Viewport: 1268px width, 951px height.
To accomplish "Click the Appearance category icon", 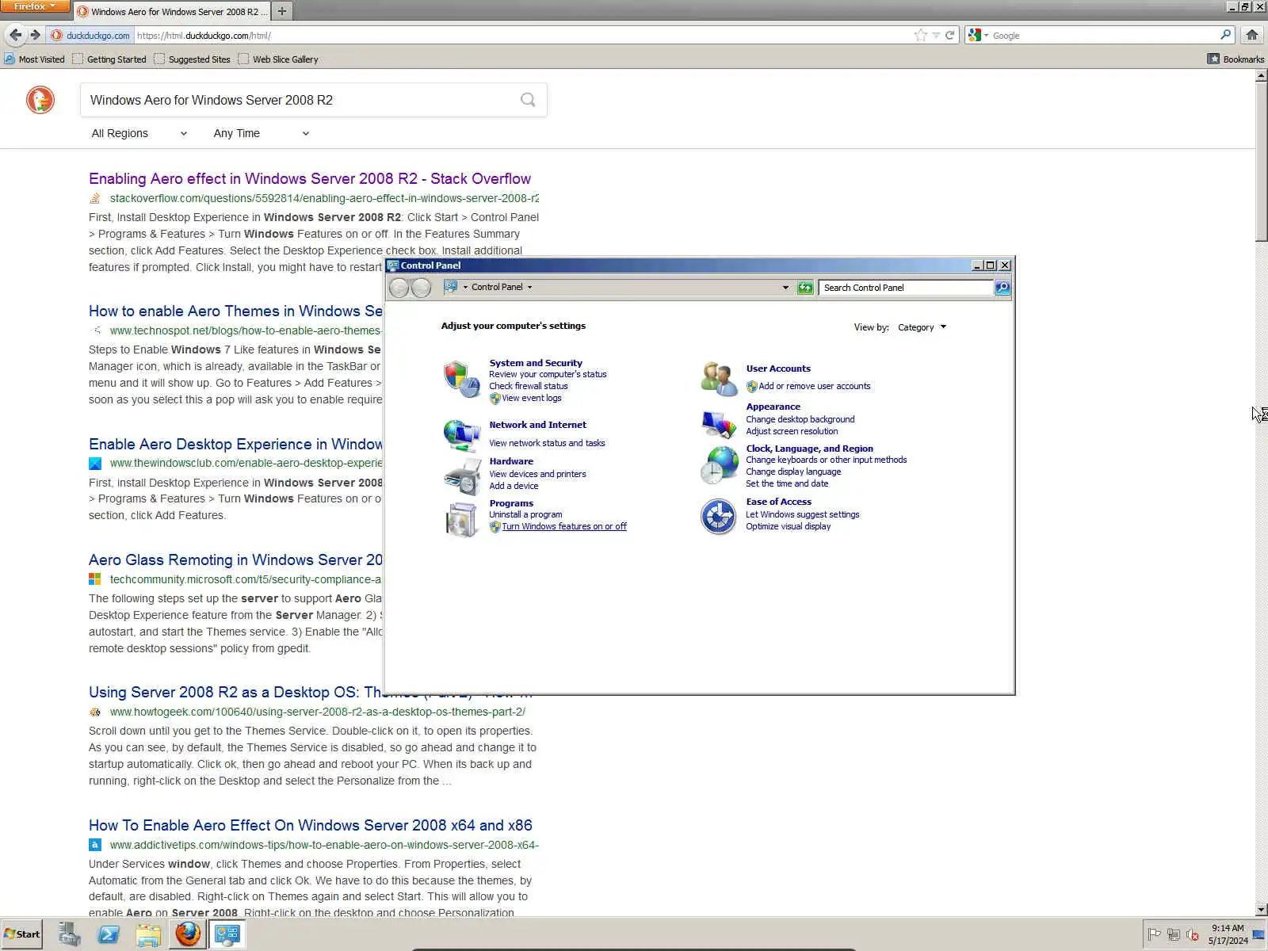I will coord(719,423).
